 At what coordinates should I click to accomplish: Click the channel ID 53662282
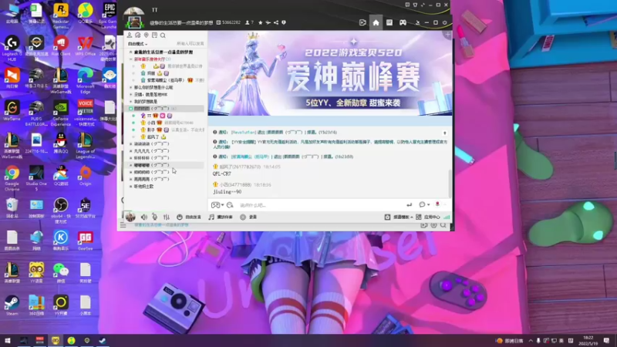tap(228, 23)
